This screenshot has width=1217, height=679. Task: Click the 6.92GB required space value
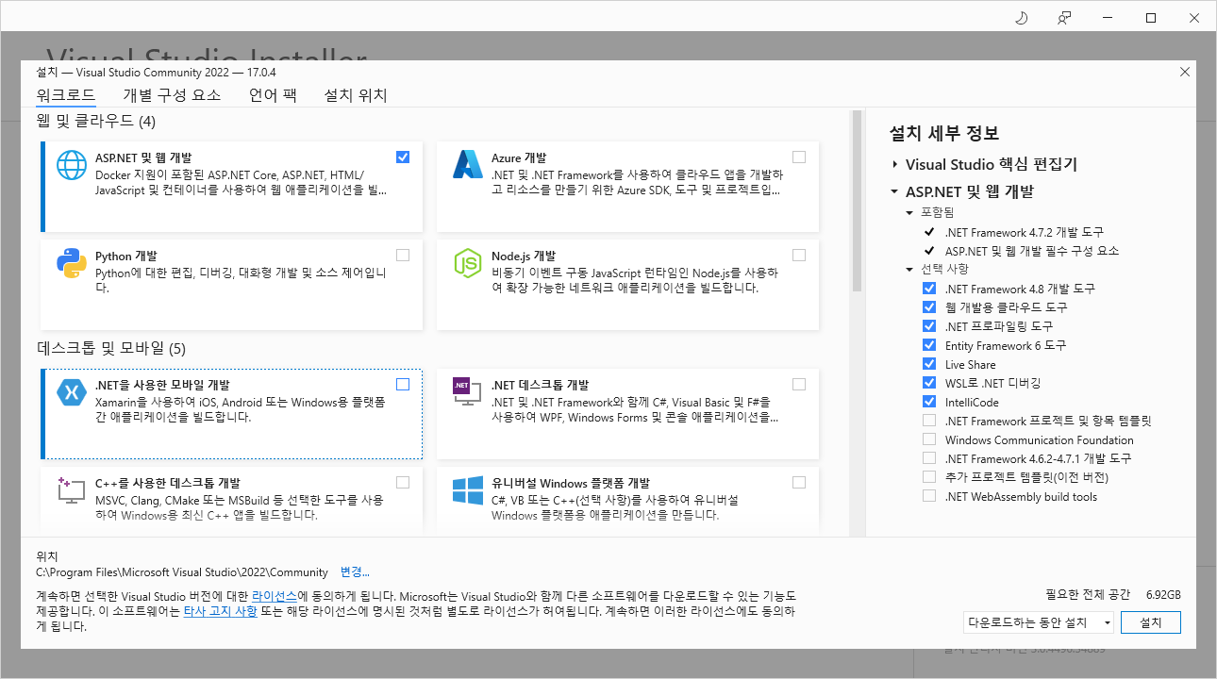(1163, 595)
